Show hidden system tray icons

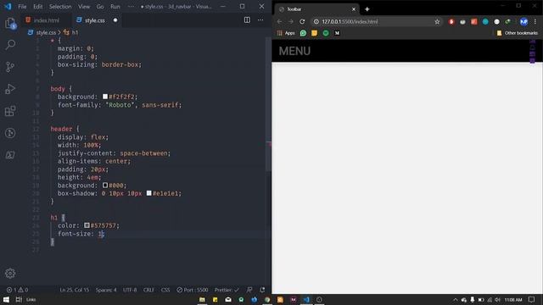coord(456,299)
